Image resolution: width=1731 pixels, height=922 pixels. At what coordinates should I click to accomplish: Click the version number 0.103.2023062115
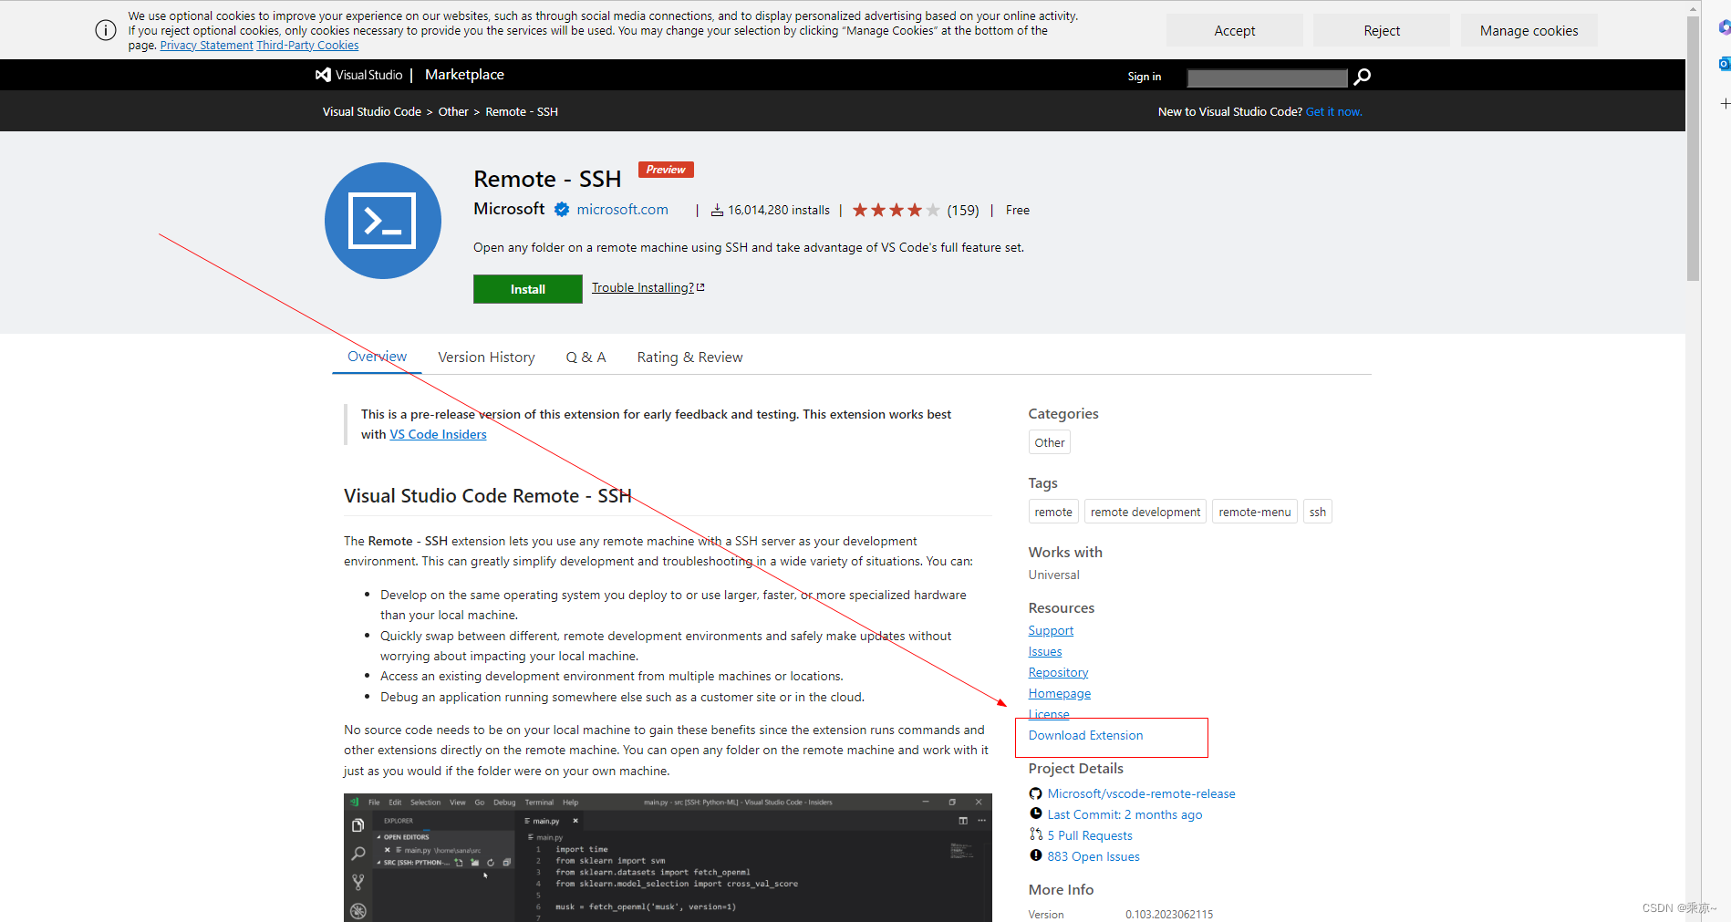pyautogui.click(x=1168, y=914)
